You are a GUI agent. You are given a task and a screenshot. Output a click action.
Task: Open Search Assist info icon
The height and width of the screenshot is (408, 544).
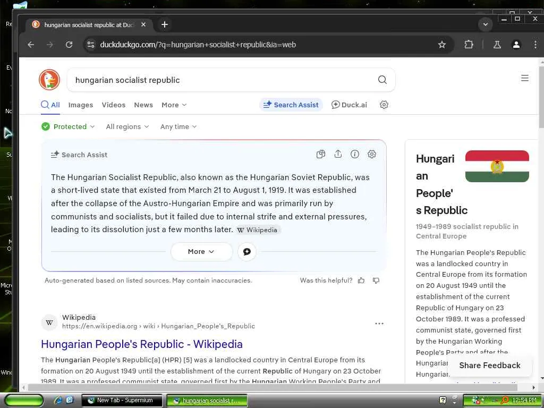(354, 154)
